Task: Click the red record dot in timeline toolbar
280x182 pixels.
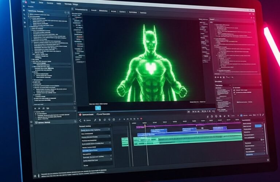Action: coord(141,119)
